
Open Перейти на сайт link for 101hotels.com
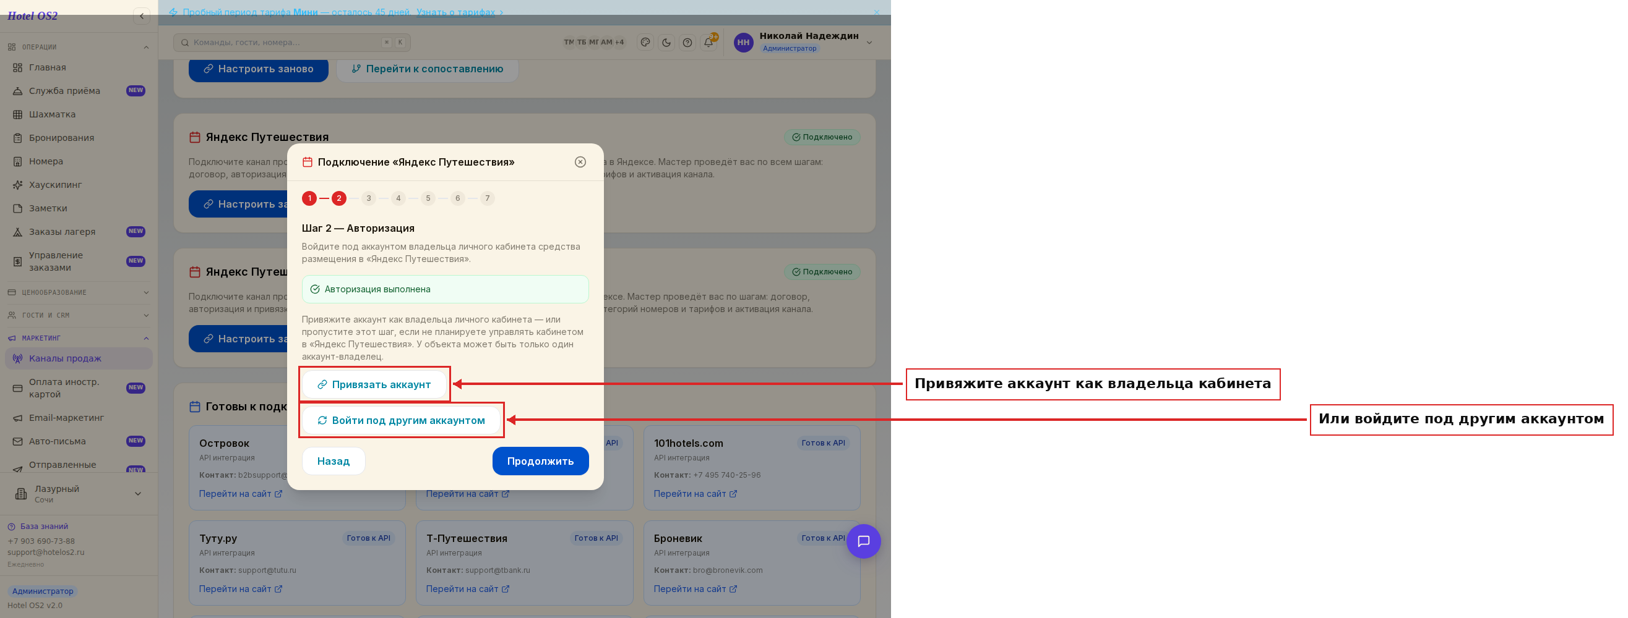pyautogui.click(x=695, y=494)
